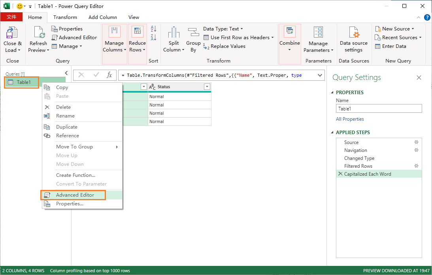Click the Close & Load button

click(x=13, y=38)
